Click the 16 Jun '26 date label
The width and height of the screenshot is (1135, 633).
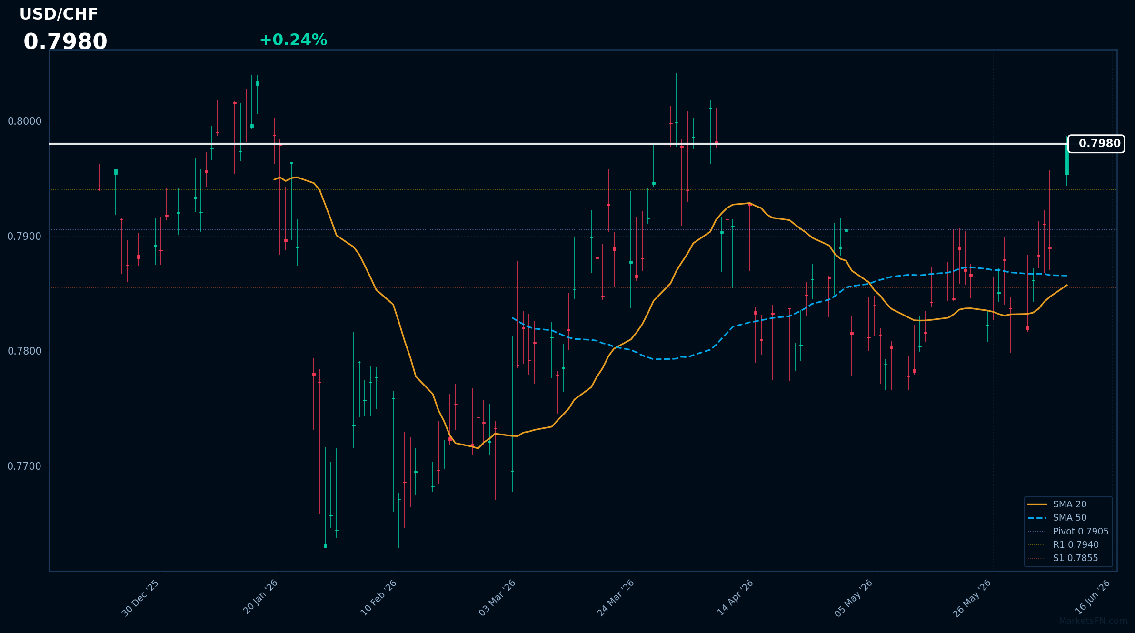1092,597
